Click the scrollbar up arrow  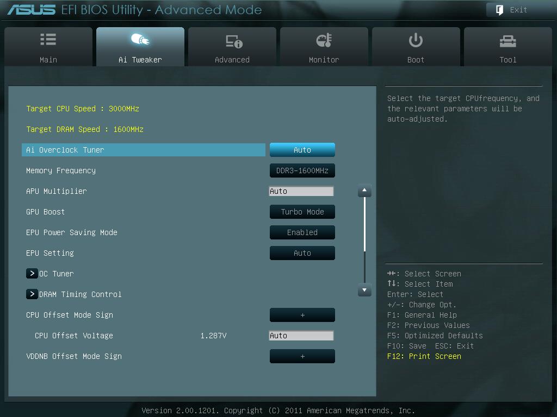364,191
